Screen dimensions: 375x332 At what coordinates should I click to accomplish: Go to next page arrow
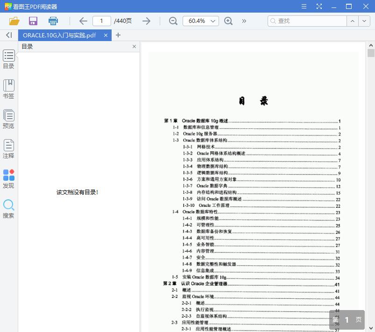(x=146, y=21)
